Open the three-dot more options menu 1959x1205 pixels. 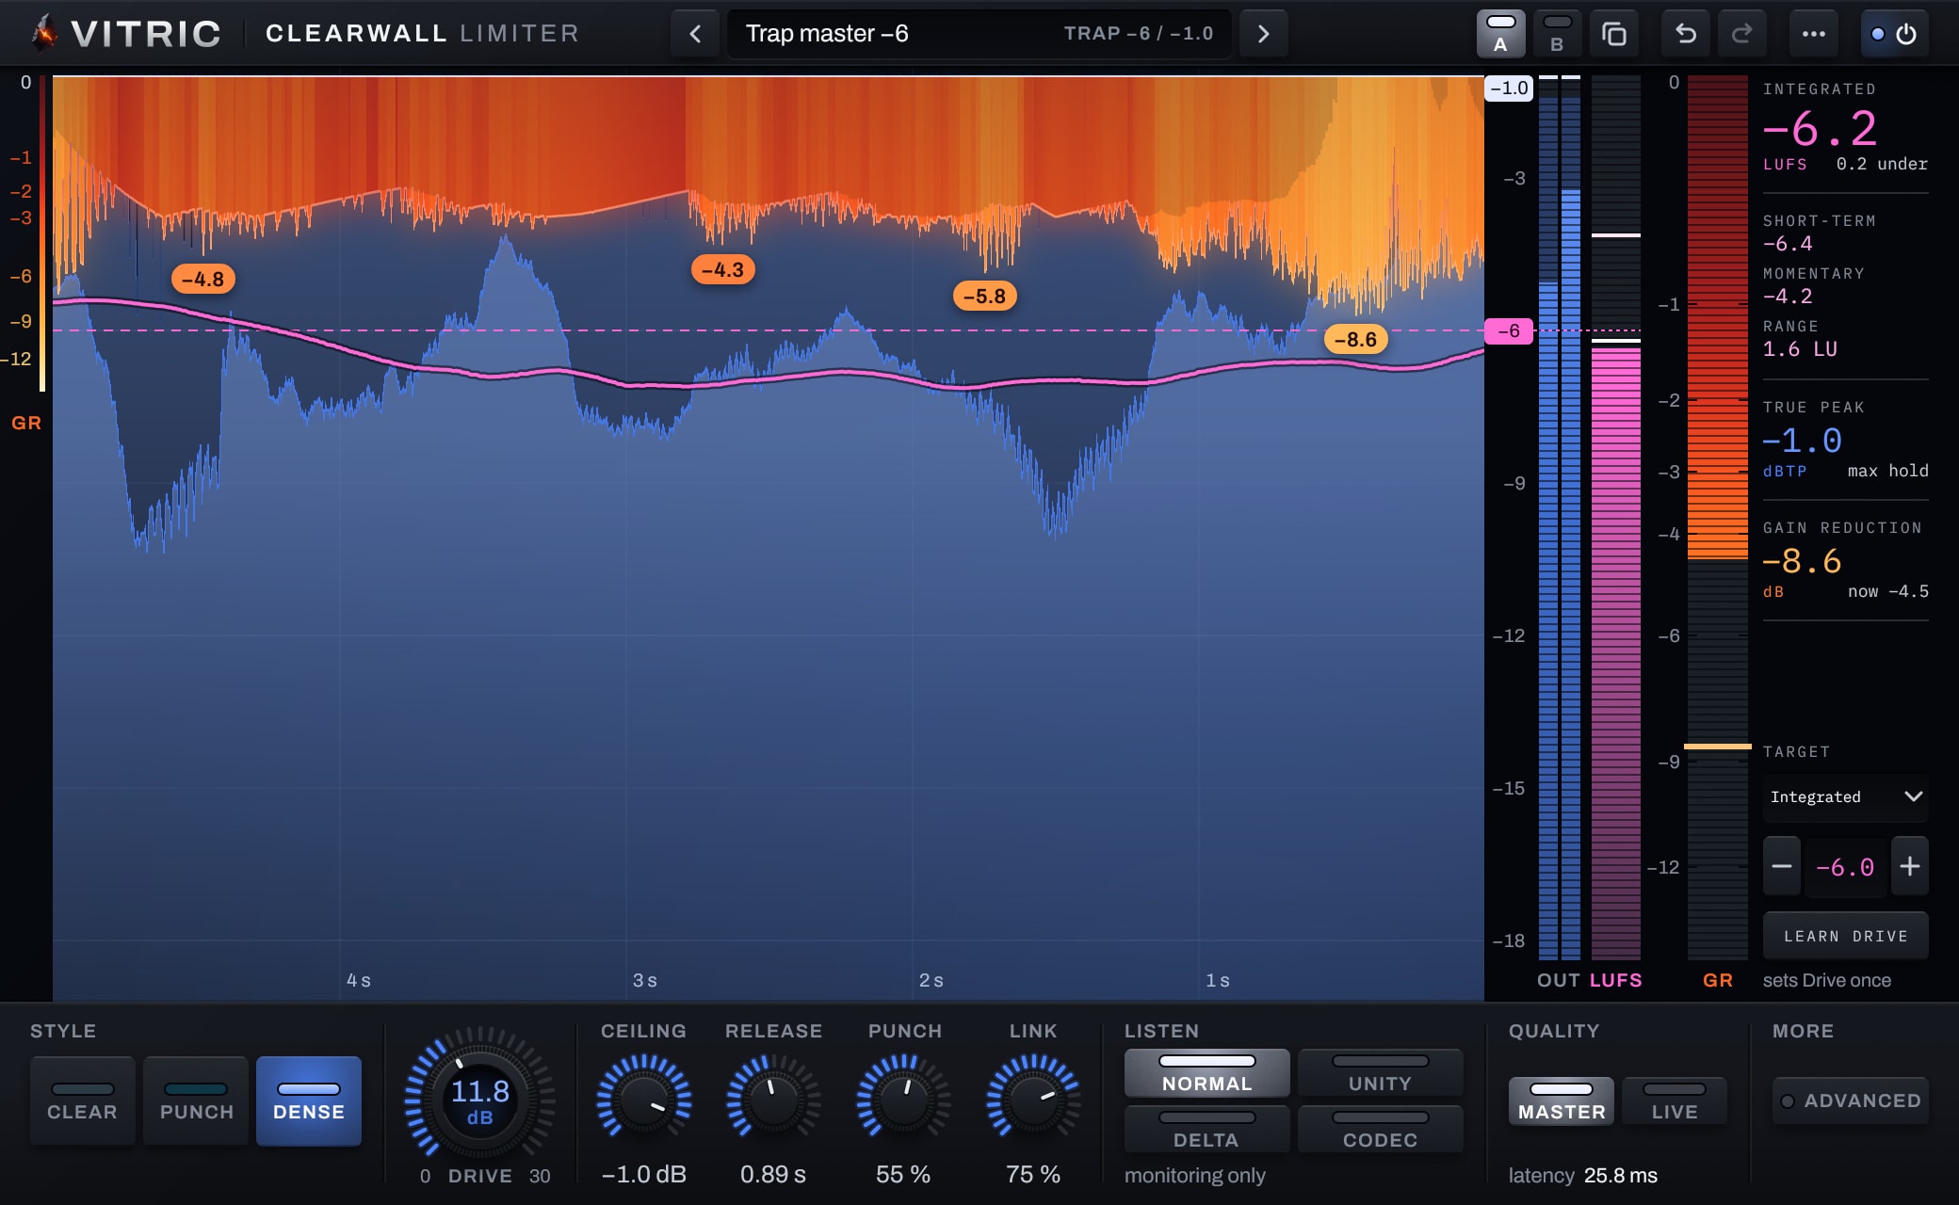click(1813, 34)
